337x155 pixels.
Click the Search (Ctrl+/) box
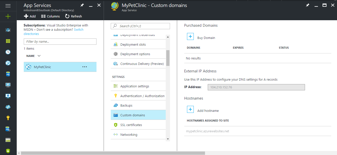tap(140, 26)
